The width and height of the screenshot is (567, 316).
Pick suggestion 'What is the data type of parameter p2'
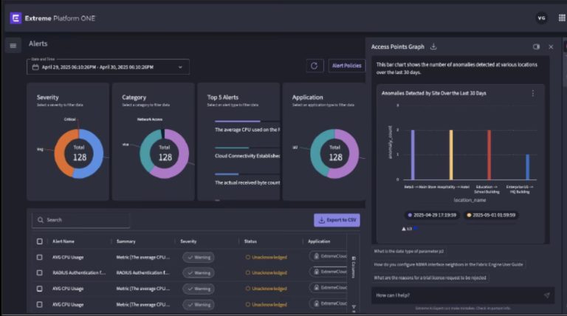408,251
